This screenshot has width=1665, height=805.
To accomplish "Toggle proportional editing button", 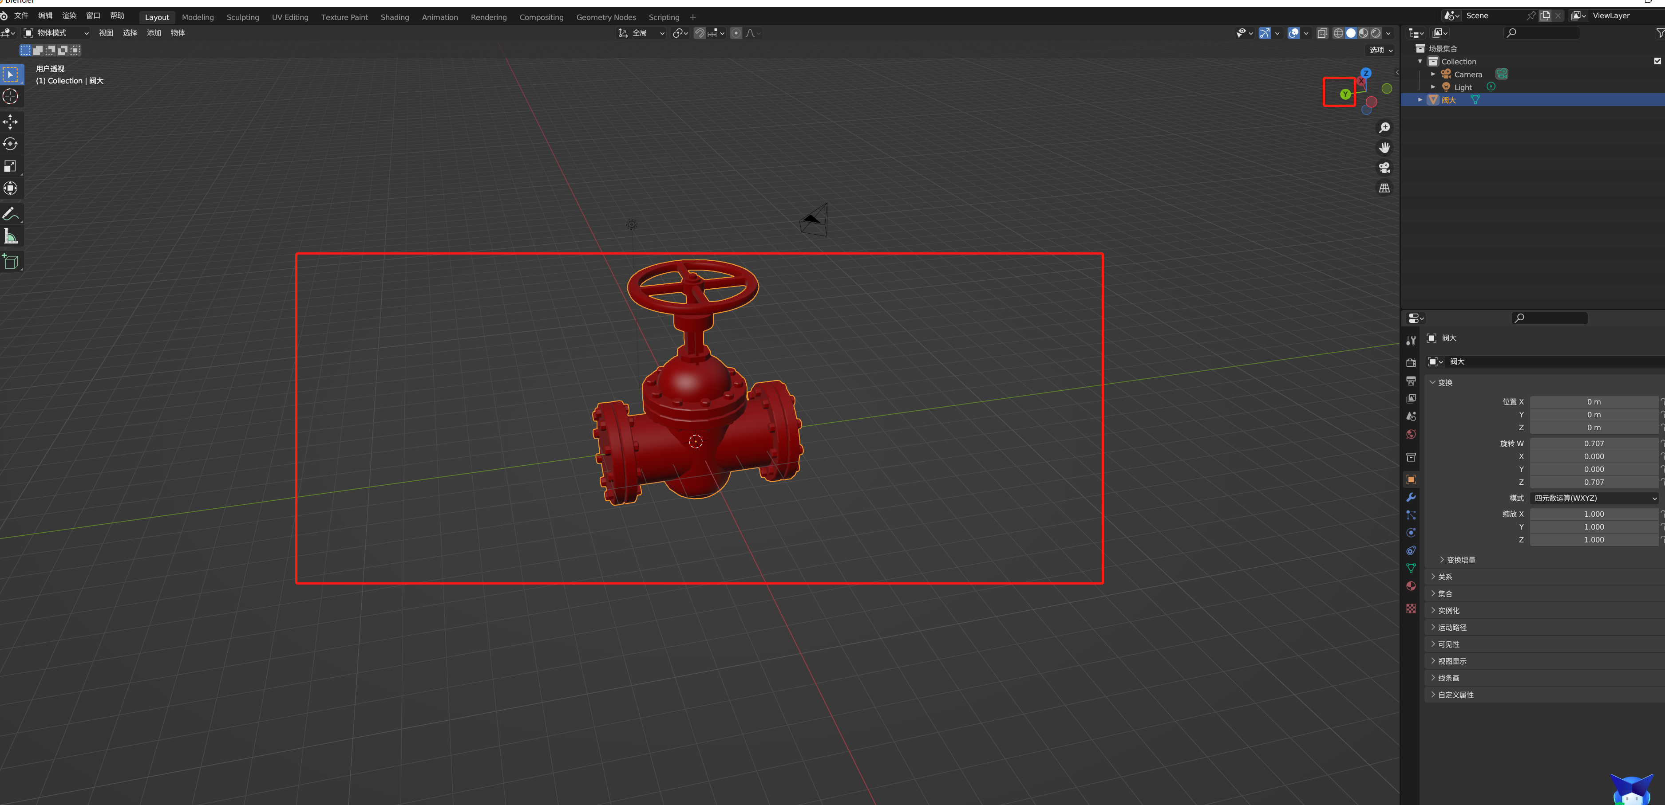I will 736,33.
